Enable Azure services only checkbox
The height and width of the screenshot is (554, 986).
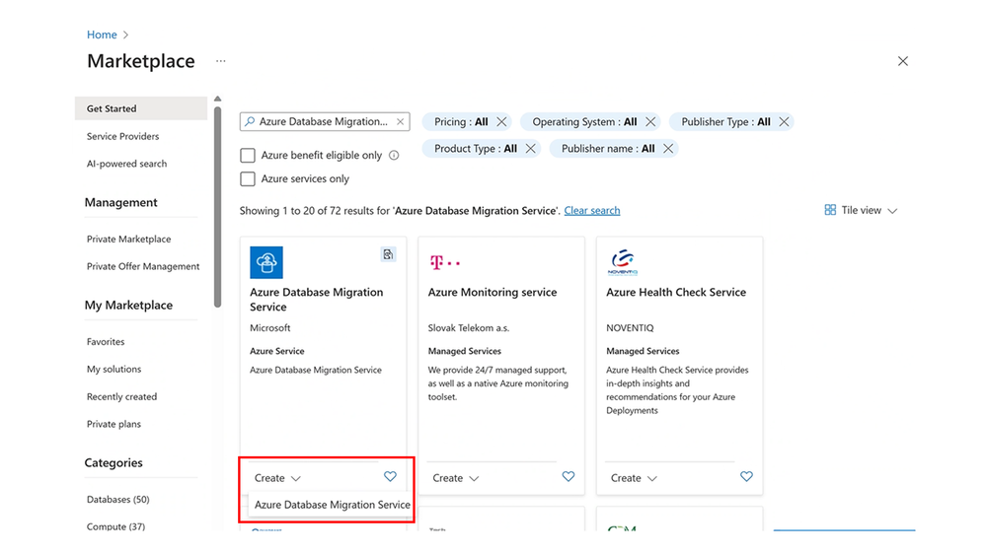[x=248, y=179]
